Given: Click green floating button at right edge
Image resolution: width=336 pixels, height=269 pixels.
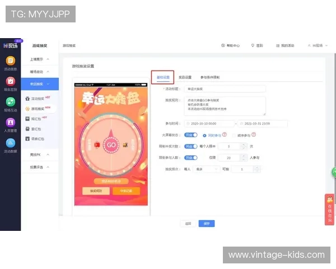Looking at the screenshot, I should (334, 172).
